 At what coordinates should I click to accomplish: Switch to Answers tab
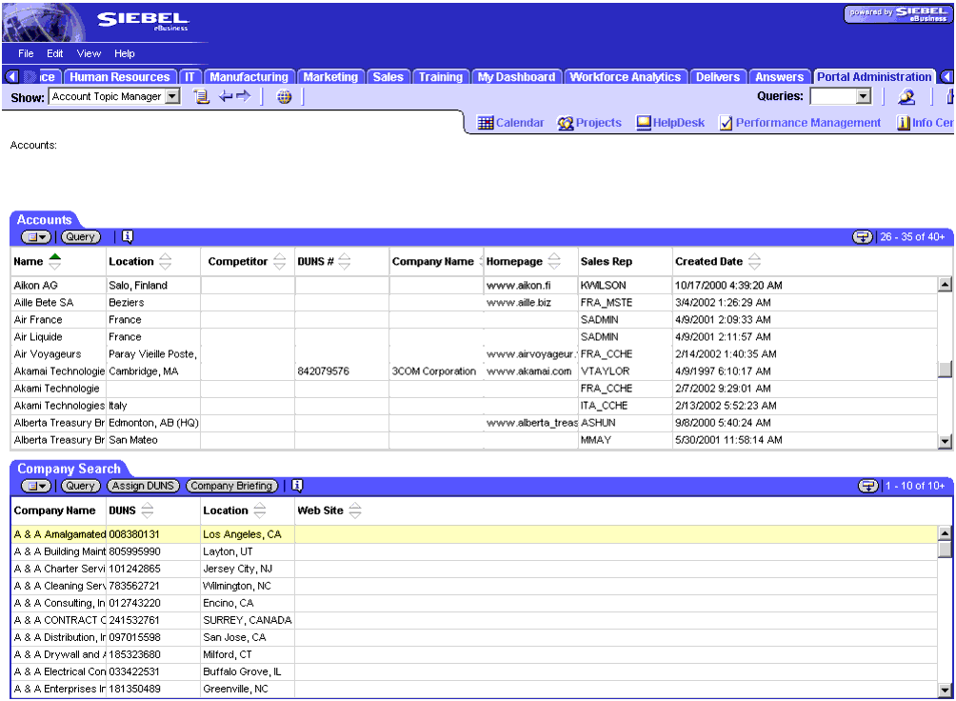(x=779, y=77)
